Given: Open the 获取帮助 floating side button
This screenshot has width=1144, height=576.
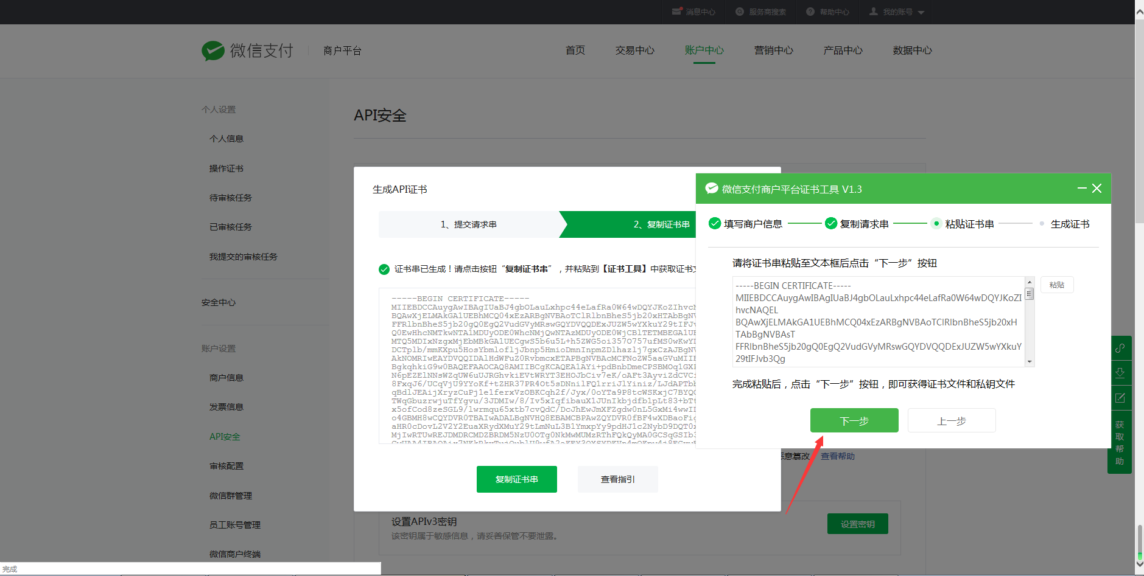Looking at the screenshot, I should (x=1120, y=442).
